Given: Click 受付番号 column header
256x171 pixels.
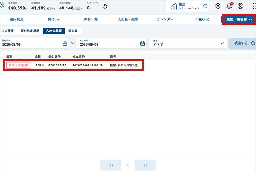Looking at the screenshot, I should (x=55, y=57).
